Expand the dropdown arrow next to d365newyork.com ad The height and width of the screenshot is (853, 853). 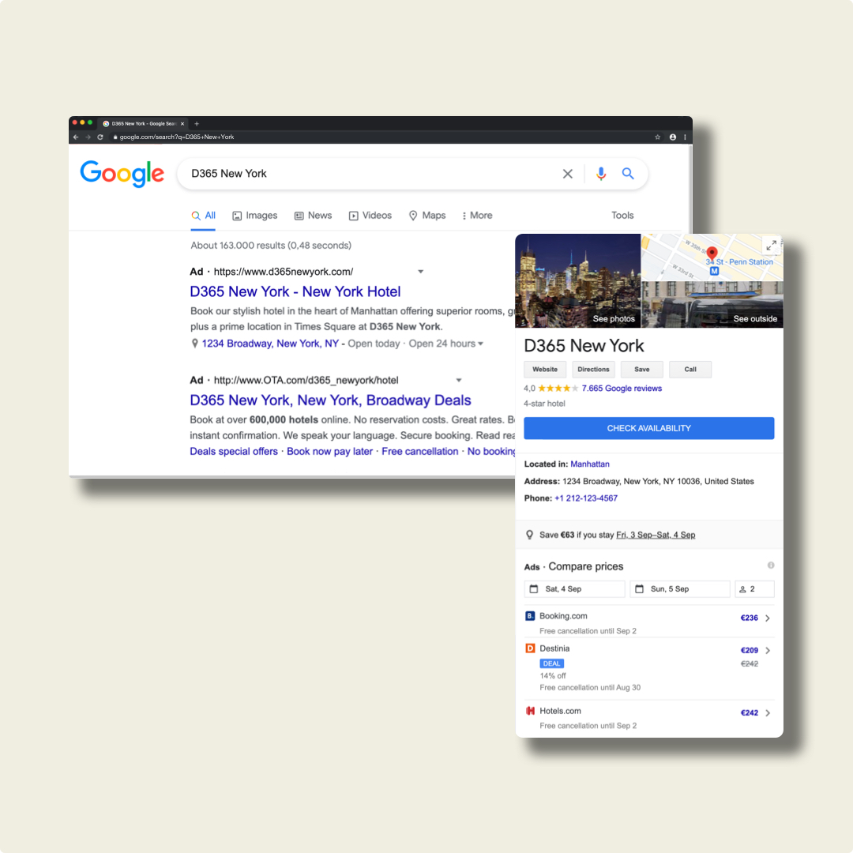point(420,272)
